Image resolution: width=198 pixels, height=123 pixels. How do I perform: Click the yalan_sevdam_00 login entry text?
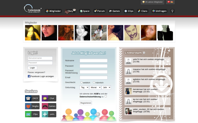(x=148, y=110)
